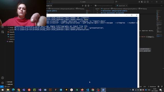164x92 pixels.
Task: Split the left editor with split icon
Action: coord(88,6)
